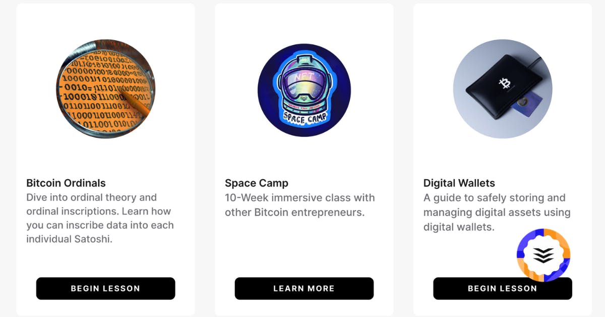This screenshot has width=605, height=317.
Task: Click the Space Camp astronaut helmet image
Action: (304, 90)
